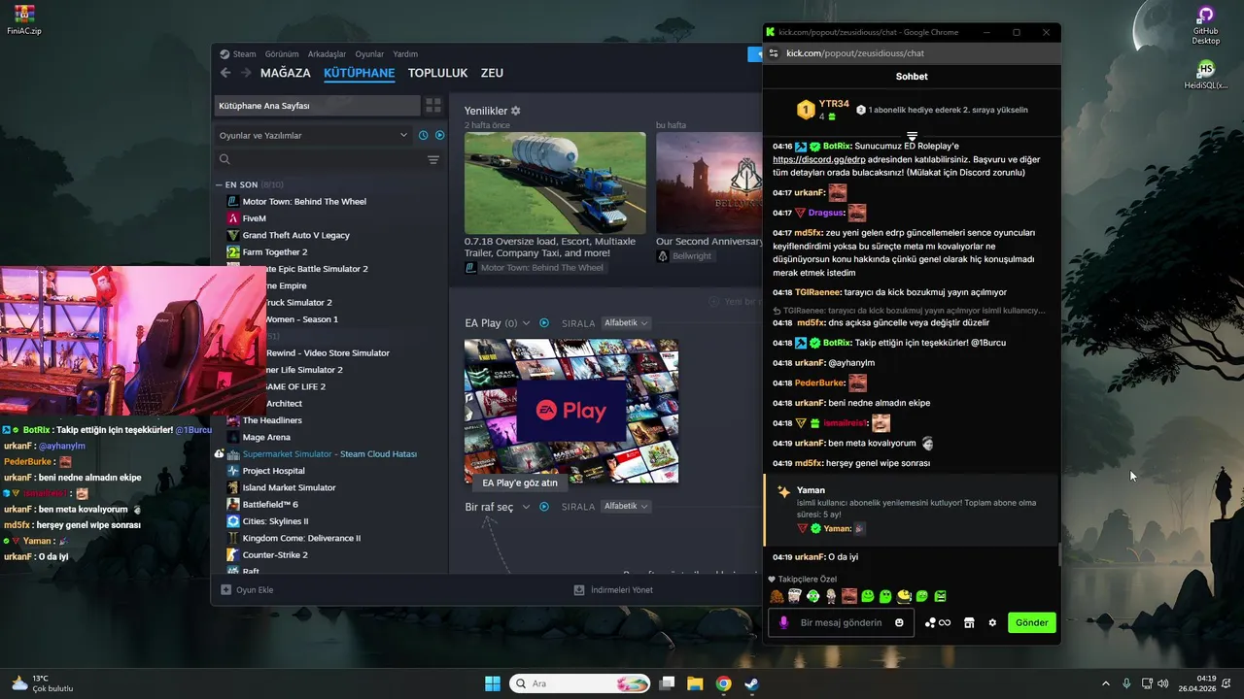This screenshot has width=1244, height=699.
Task: Open taskbar volume control
Action: [1163, 683]
